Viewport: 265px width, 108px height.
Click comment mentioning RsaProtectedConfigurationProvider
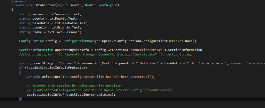[x=100, y=90]
